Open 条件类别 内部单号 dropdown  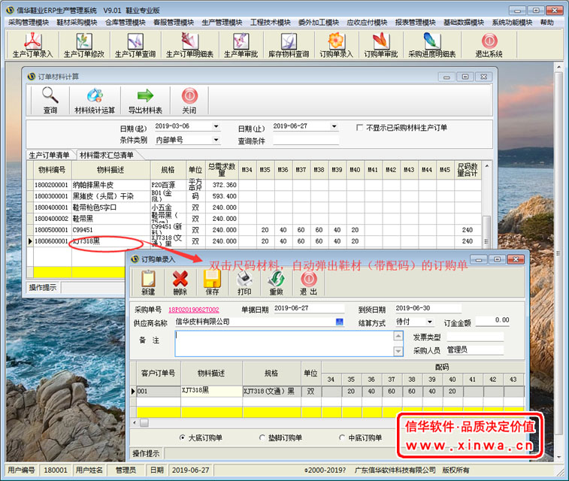216,140
